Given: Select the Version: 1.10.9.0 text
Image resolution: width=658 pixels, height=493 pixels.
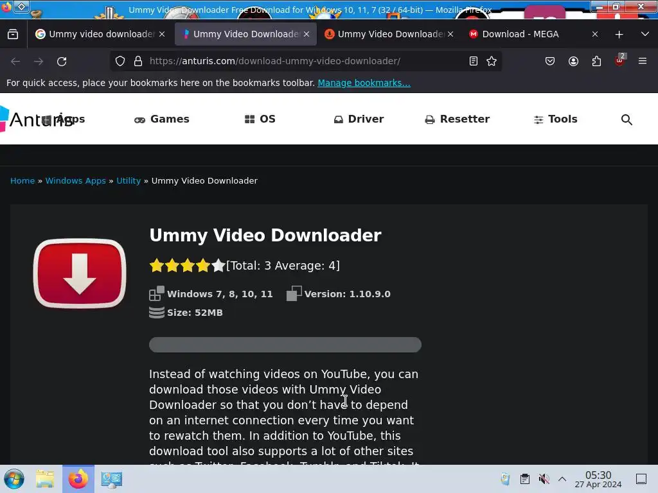Looking at the screenshot, I should [x=348, y=294].
